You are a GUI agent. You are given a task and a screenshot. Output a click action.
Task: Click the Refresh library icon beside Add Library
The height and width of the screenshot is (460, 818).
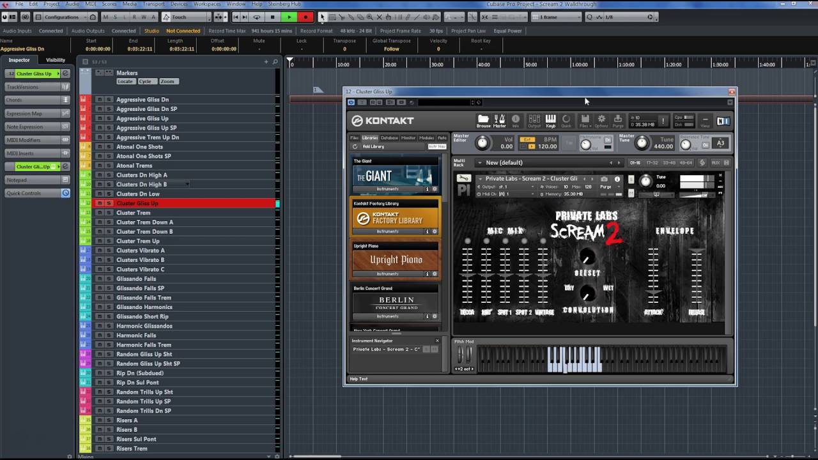point(355,146)
